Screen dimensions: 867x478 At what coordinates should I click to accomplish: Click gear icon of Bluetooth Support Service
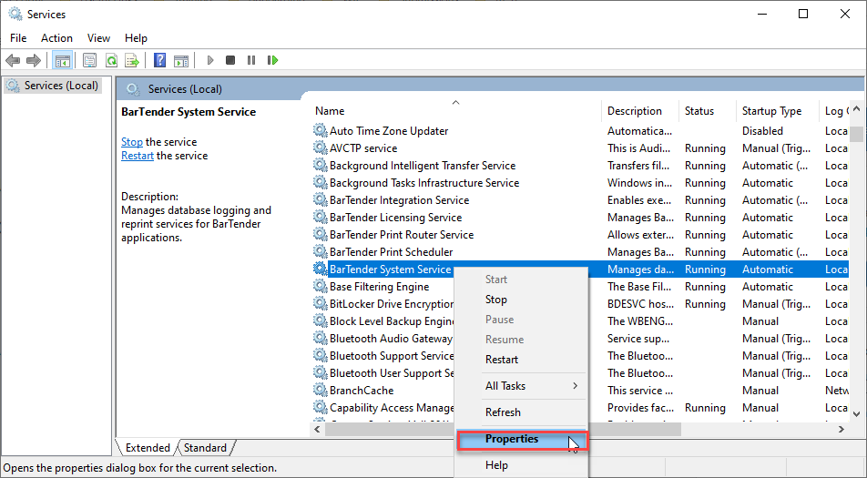tap(321, 355)
